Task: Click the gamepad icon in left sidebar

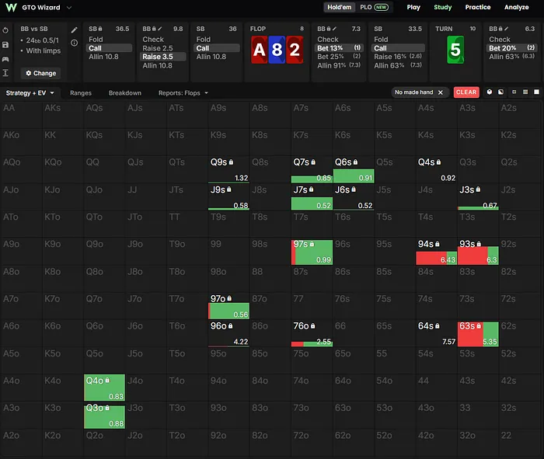Action: point(5,59)
